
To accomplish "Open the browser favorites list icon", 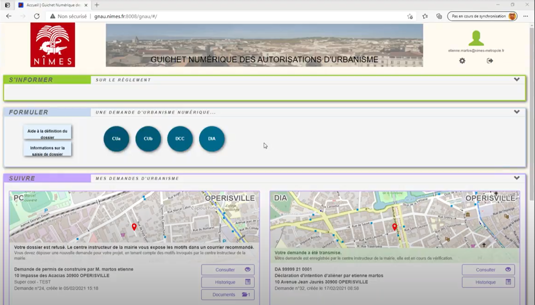I will 425,16.
